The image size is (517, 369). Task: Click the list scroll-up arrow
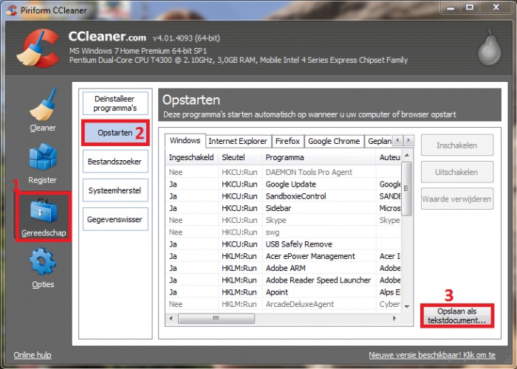tap(407, 155)
